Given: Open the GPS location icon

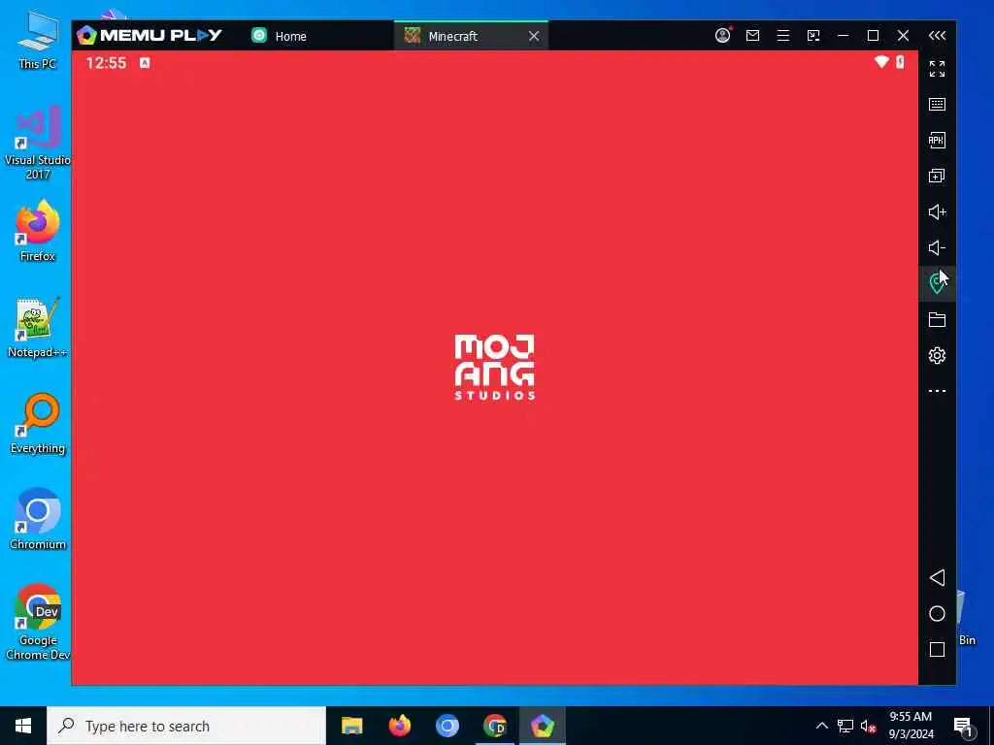Looking at the screenshot, I should tap(937, 283).
